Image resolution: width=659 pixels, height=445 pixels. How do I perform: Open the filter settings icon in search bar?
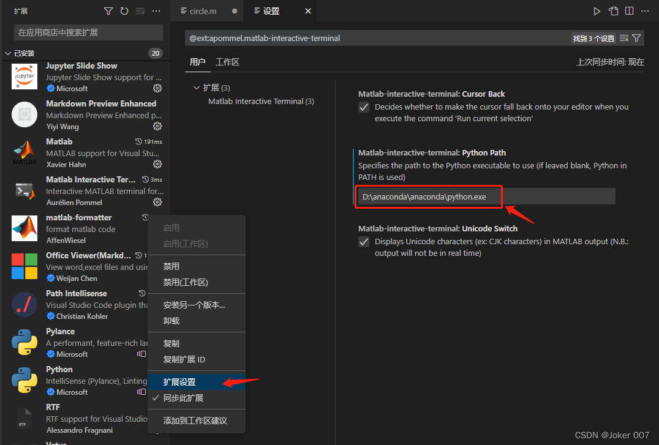click(x=636, y=37)
